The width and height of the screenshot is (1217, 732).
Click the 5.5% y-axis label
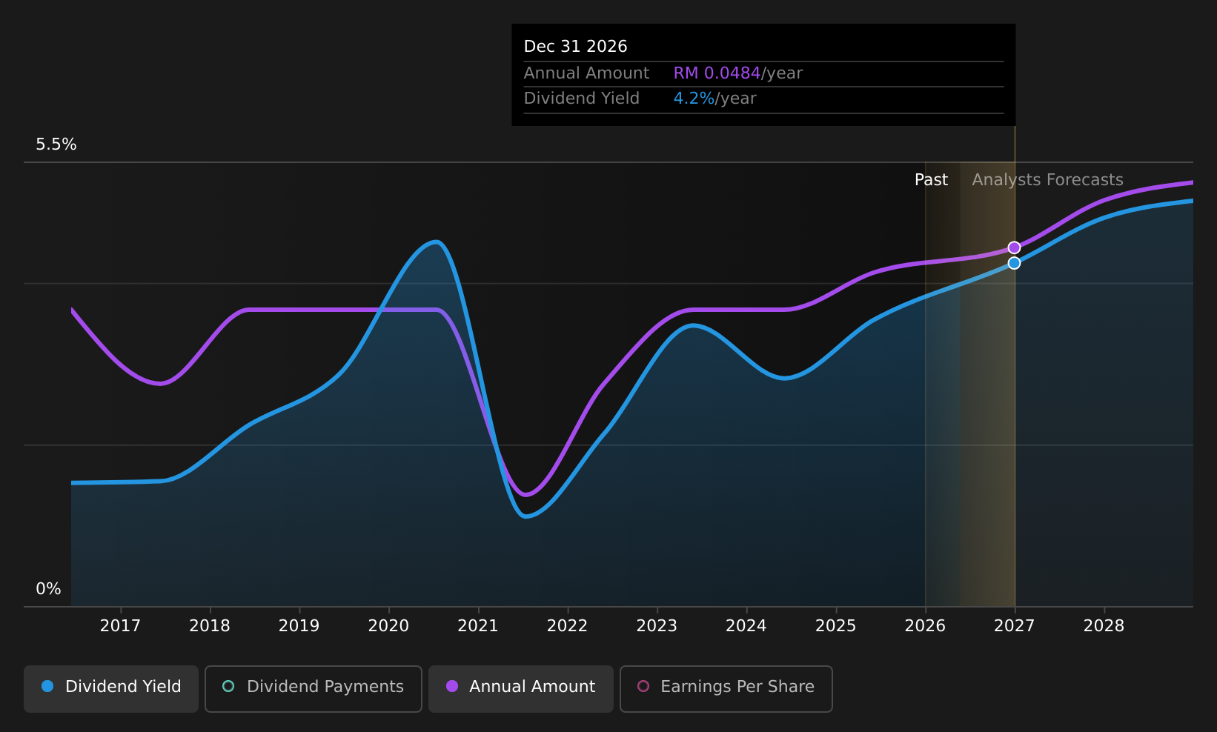[56, 144]
